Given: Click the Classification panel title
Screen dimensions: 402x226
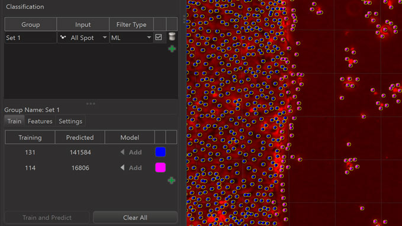Looking at the screenshot, I should click(25, 7).
